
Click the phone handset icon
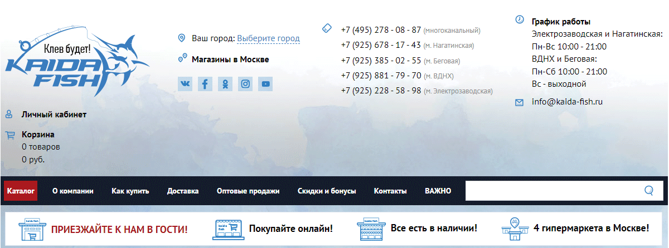pos(327,28)
